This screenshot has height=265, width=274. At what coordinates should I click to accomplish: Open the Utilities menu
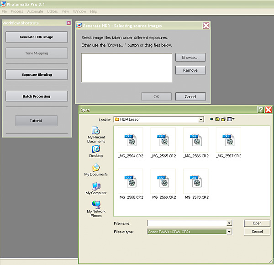pyautogui.click(x=52, y=11)
